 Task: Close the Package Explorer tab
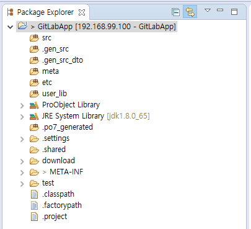point(82,12)
